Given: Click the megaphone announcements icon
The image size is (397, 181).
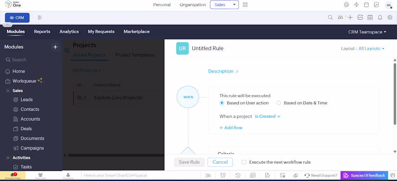Looking at the screenshot, I should pos(295,175).
